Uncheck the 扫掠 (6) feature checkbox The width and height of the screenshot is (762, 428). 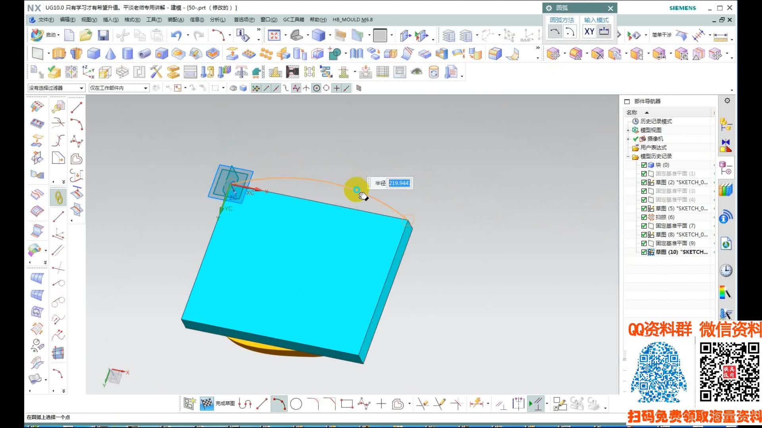(x=644, y=217)
